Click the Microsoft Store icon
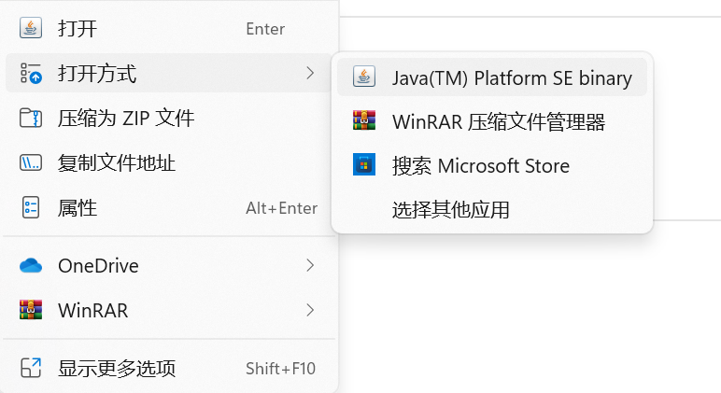This screenshot has height=393, width=721. pyautogui.click(x=364, y=165)
